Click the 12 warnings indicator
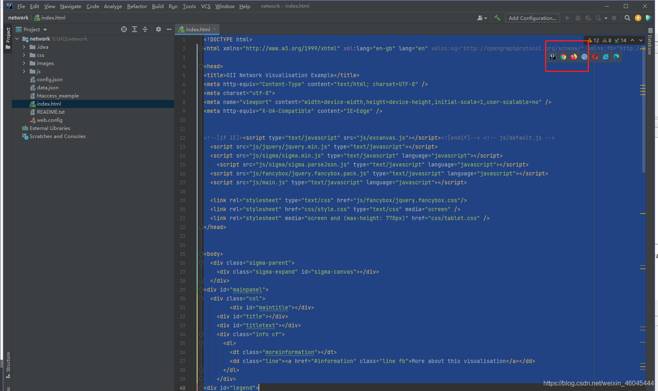Screen dimensions: 658x391 [x=594, y=40]
